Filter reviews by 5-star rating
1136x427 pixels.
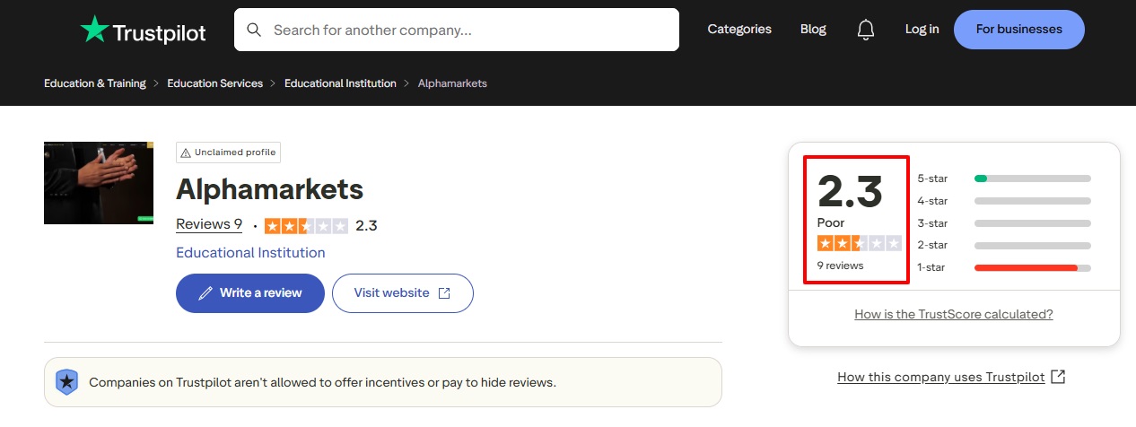coord(932,179)
